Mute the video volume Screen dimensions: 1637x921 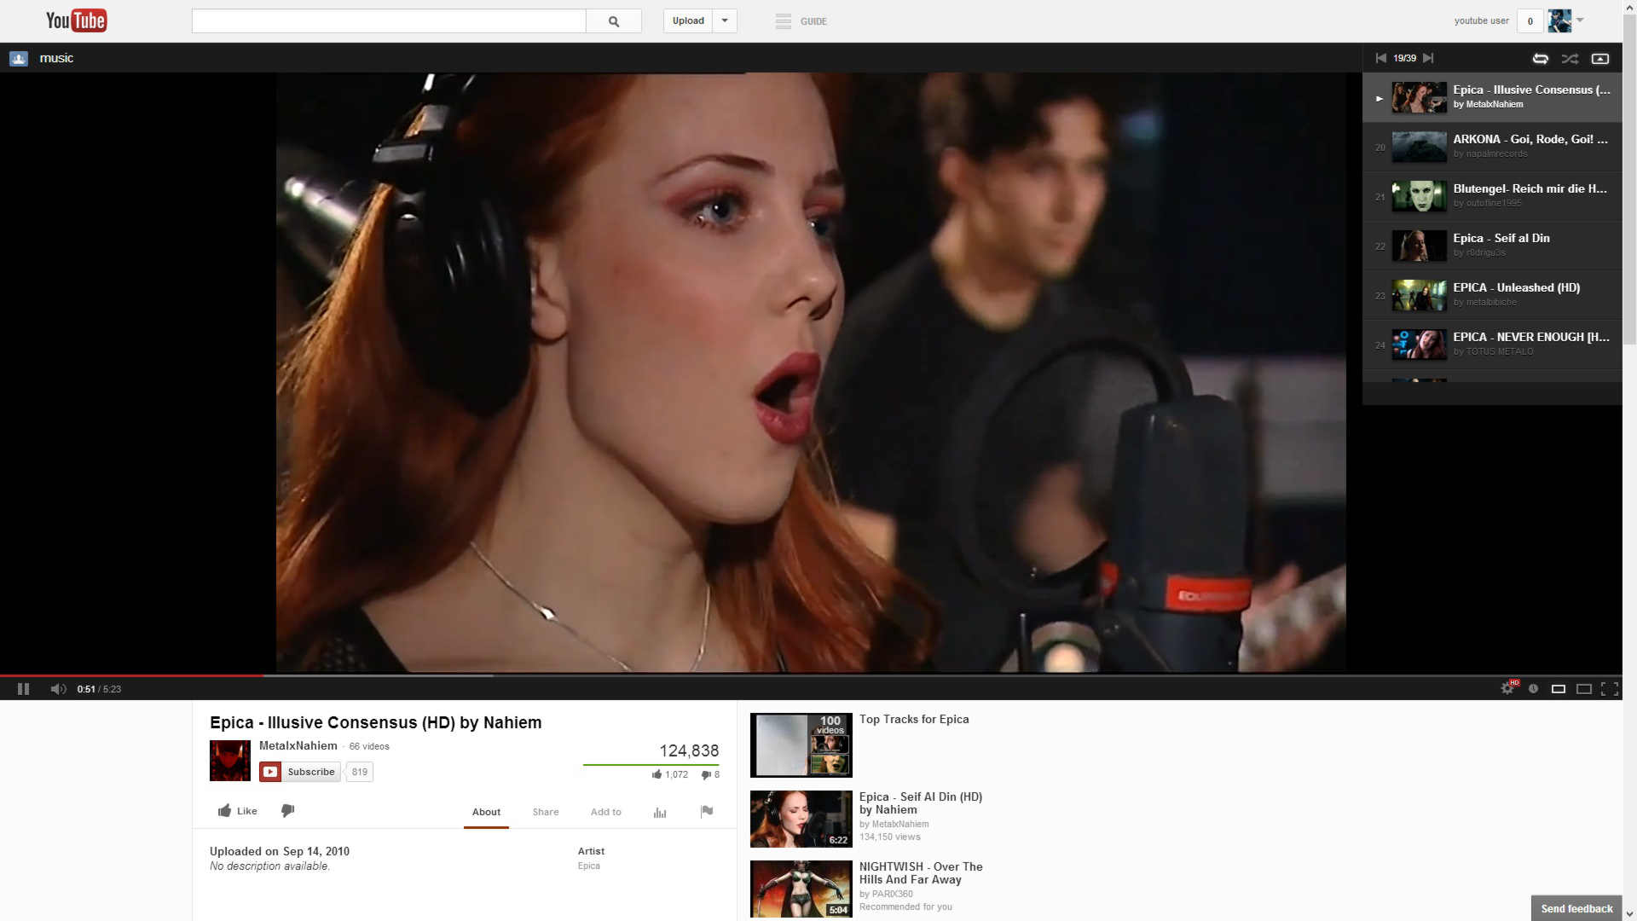pyautogui.click(x=58, y=688)
